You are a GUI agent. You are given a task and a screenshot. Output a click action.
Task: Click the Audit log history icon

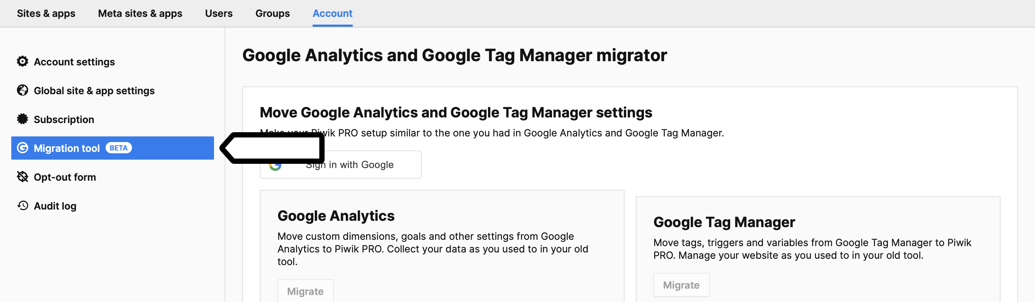(x=23, y=206)
